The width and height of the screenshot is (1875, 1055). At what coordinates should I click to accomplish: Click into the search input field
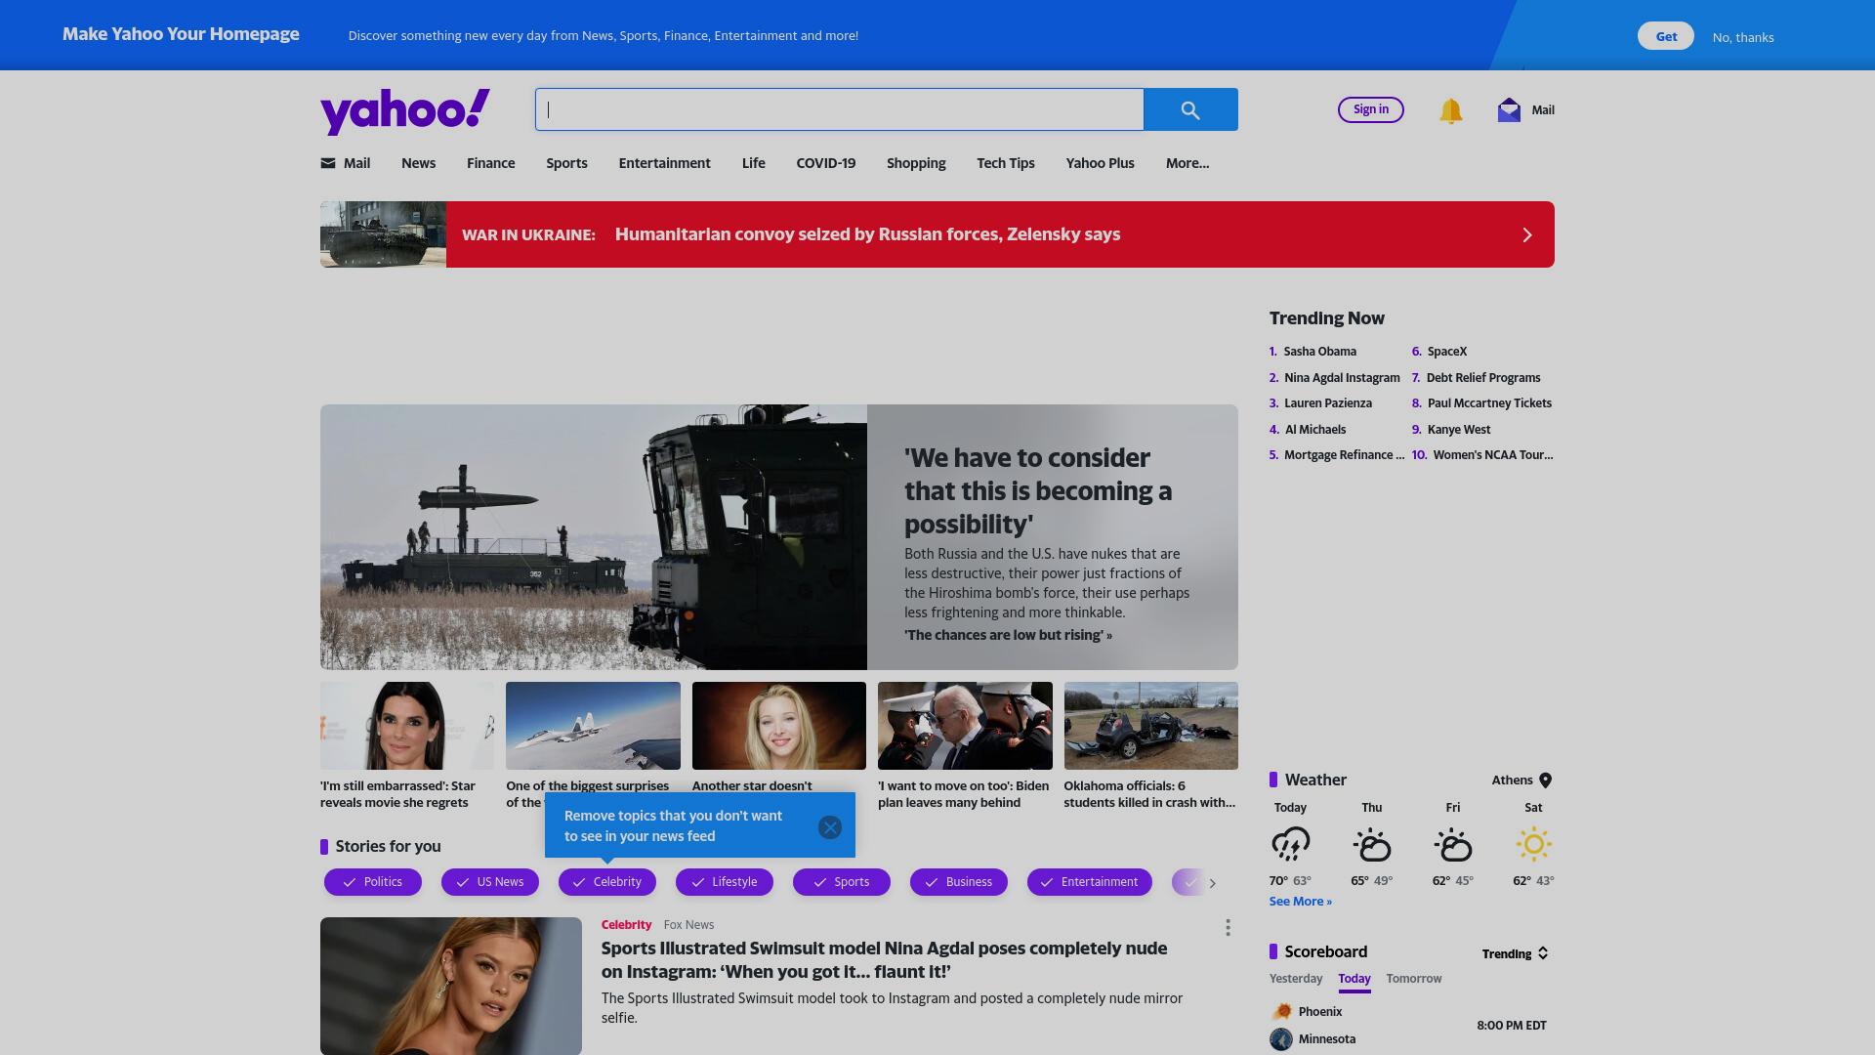tap(840, 109)
